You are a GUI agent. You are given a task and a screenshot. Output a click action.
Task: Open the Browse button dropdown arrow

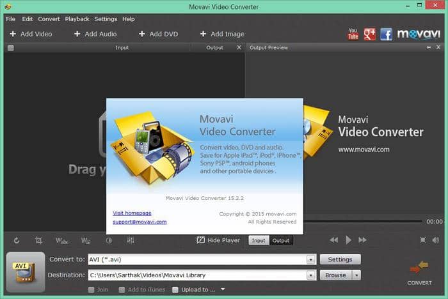coord(356,275)
